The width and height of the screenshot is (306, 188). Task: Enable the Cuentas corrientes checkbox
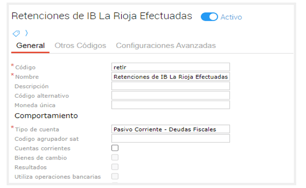tap(115, 148)
